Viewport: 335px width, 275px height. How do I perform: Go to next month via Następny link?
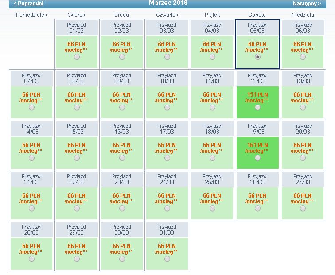[x=307, y=4]
